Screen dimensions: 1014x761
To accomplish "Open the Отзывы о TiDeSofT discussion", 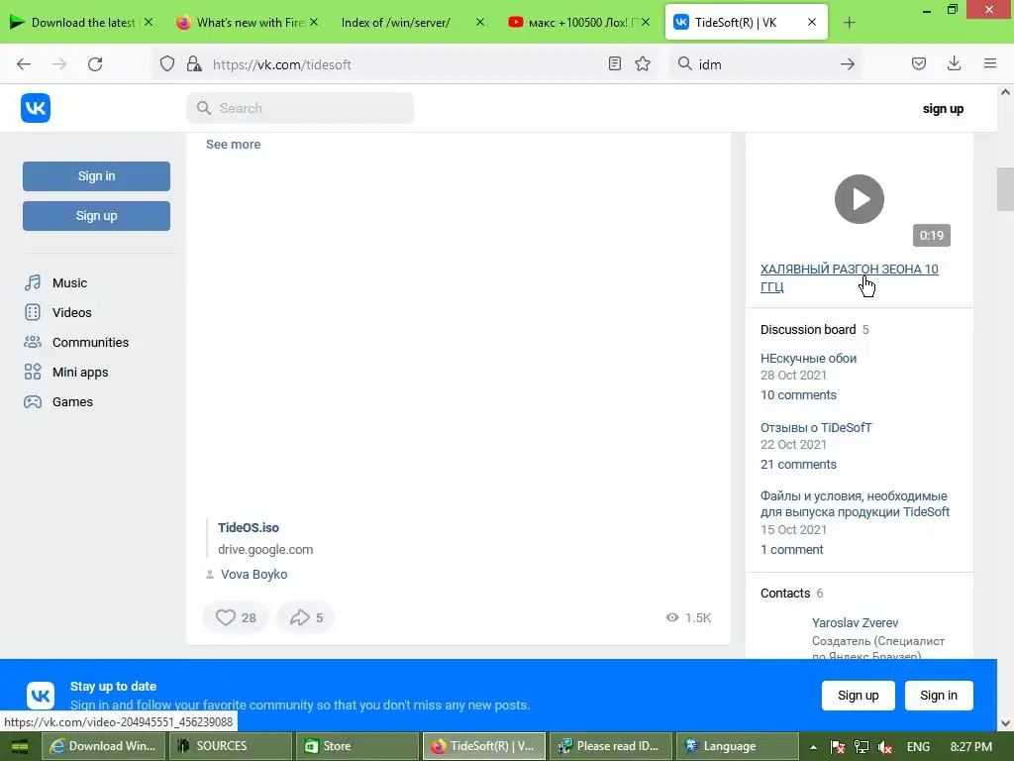I will coord(816,427).
